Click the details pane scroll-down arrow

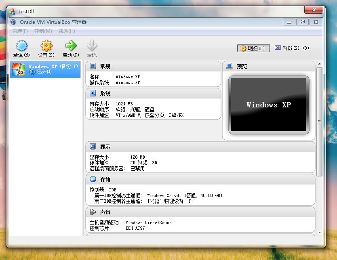[320, 232]
